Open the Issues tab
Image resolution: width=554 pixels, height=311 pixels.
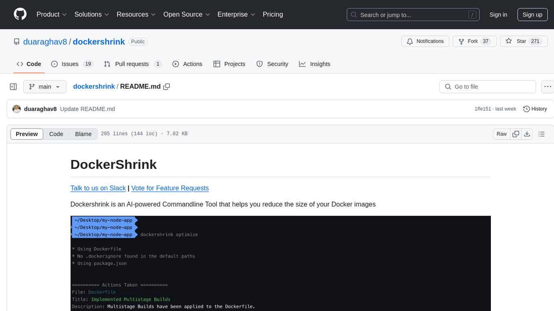pos(72,64)
